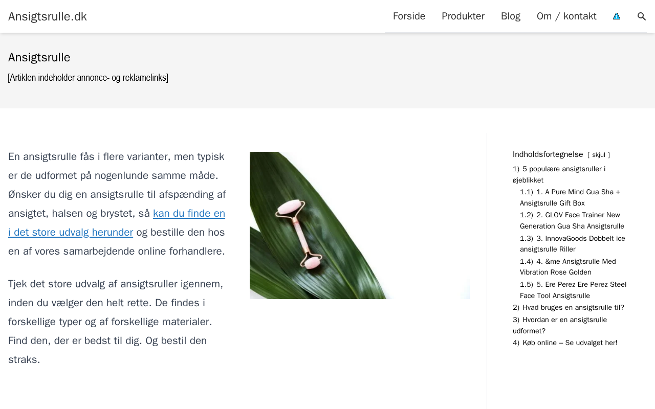Hide the table of contents via skjul
The height and width of the screenshot is (409, 655).
point(598,155)
